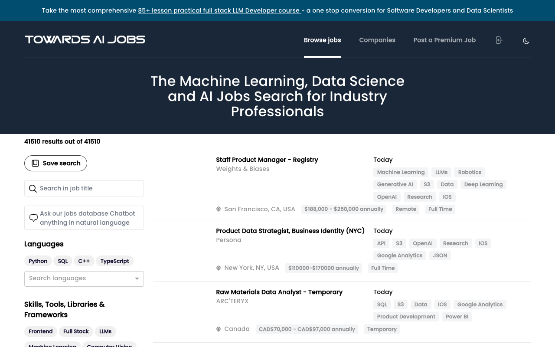Open Staff Product Manager - Registry job
The height and width of the screenshot is (347, 555).
[267, 160]
